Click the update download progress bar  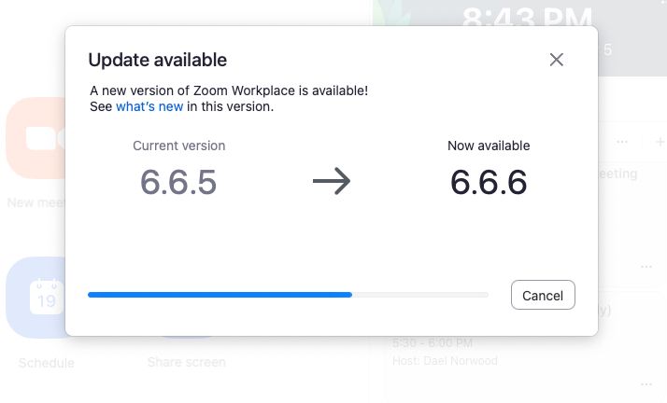pyautogui.click(x=288, y=295)
